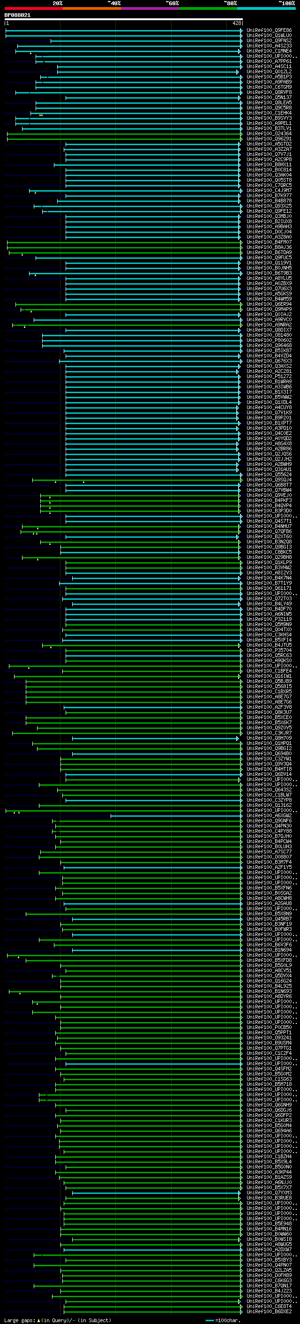Open hit UniRef100_C6KGS3
The height and width of the screenshot is (1324, 300).
(x=269, y=1280)
